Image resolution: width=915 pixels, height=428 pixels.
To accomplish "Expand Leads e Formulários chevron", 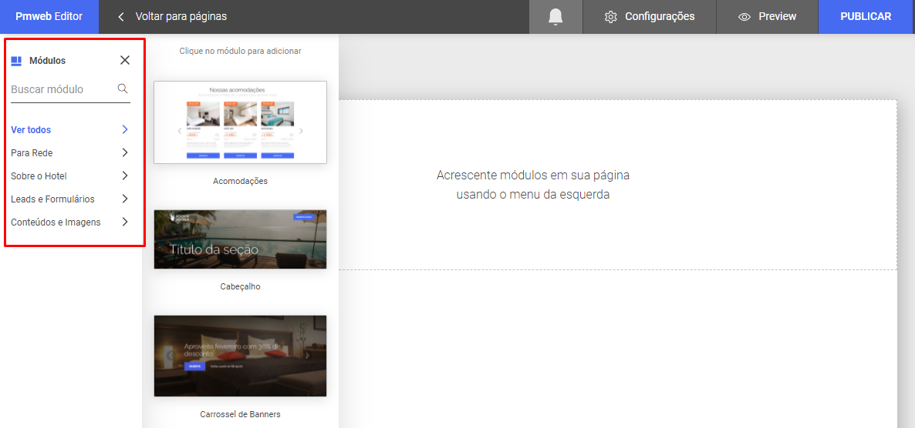I will click(125, 199).
